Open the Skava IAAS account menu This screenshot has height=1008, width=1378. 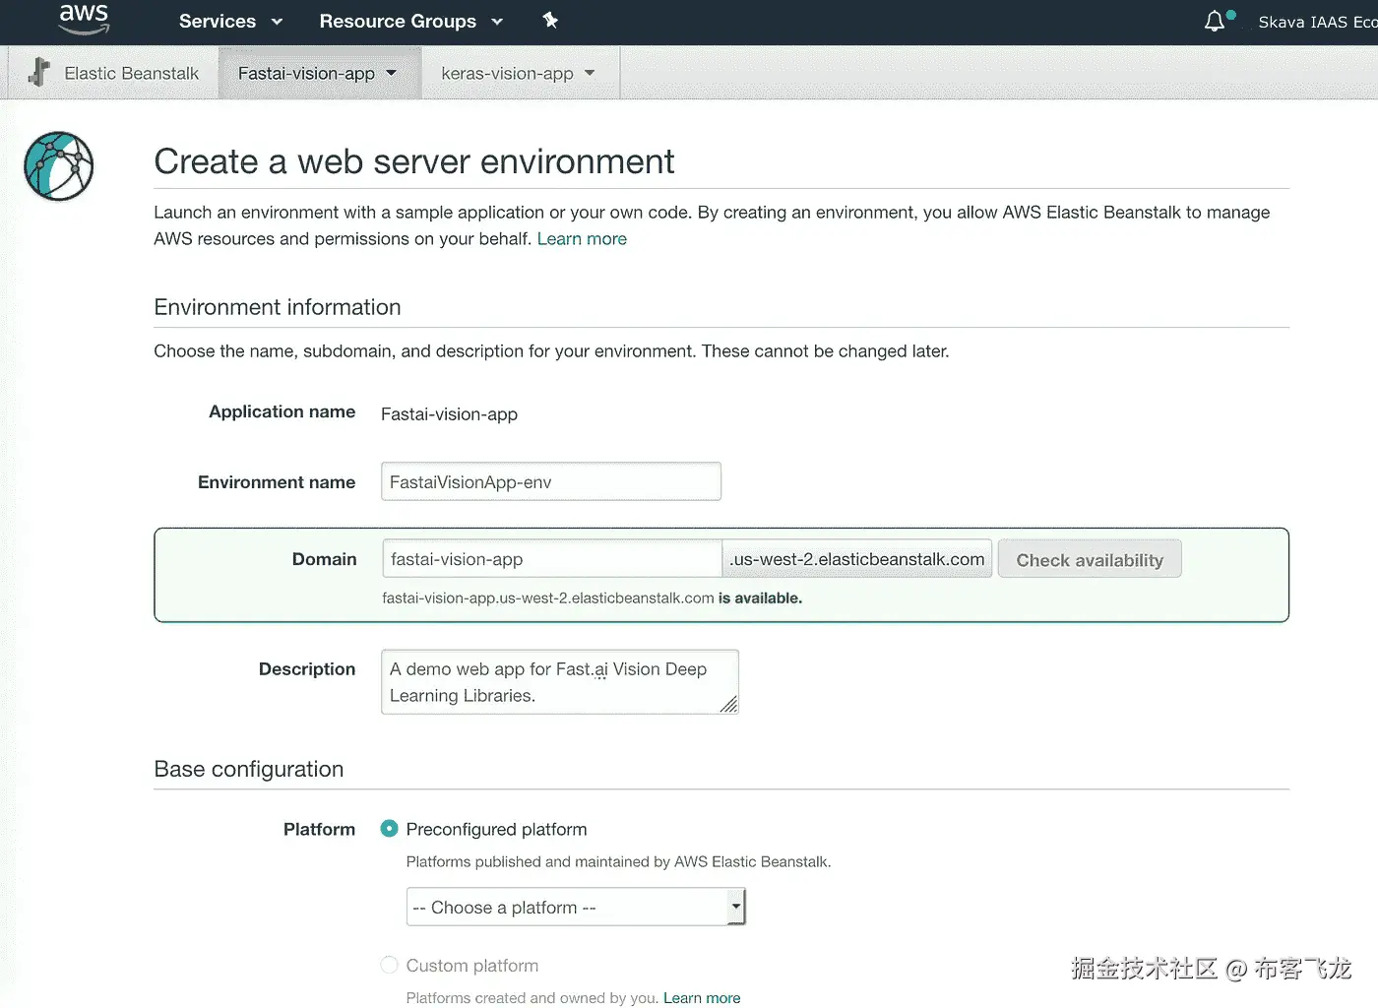click(1317, 22)
